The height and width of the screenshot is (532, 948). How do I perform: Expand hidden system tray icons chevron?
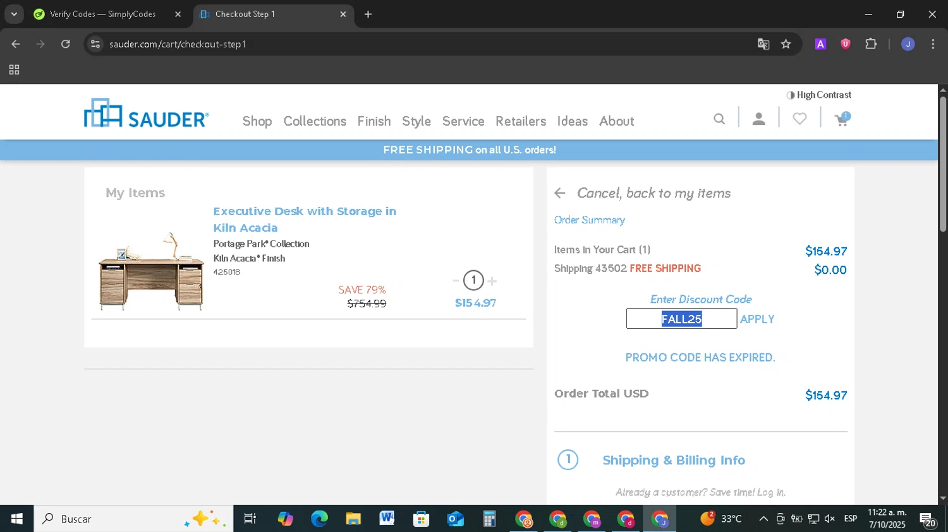tap(763, 519)
